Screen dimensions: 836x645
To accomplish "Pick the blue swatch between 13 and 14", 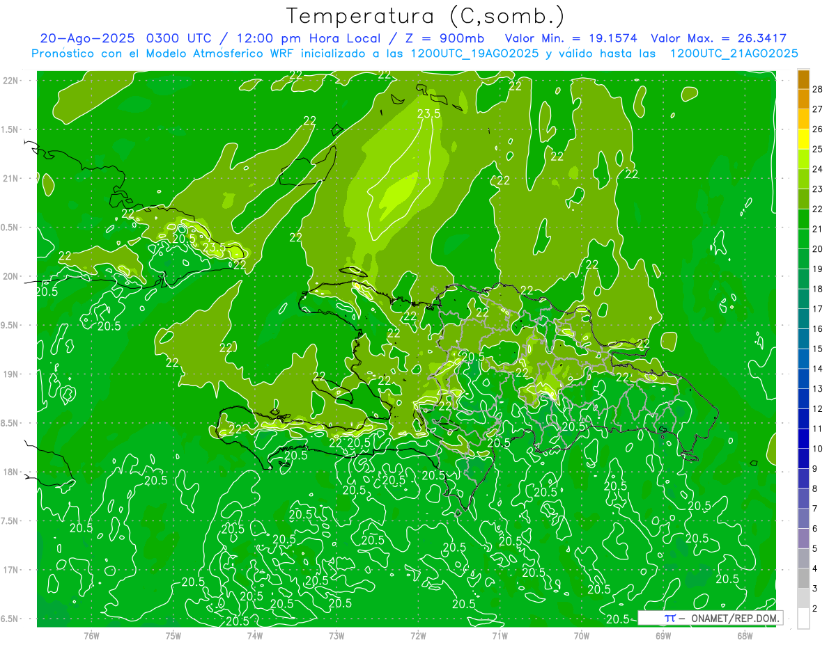I will coord(803,379).
